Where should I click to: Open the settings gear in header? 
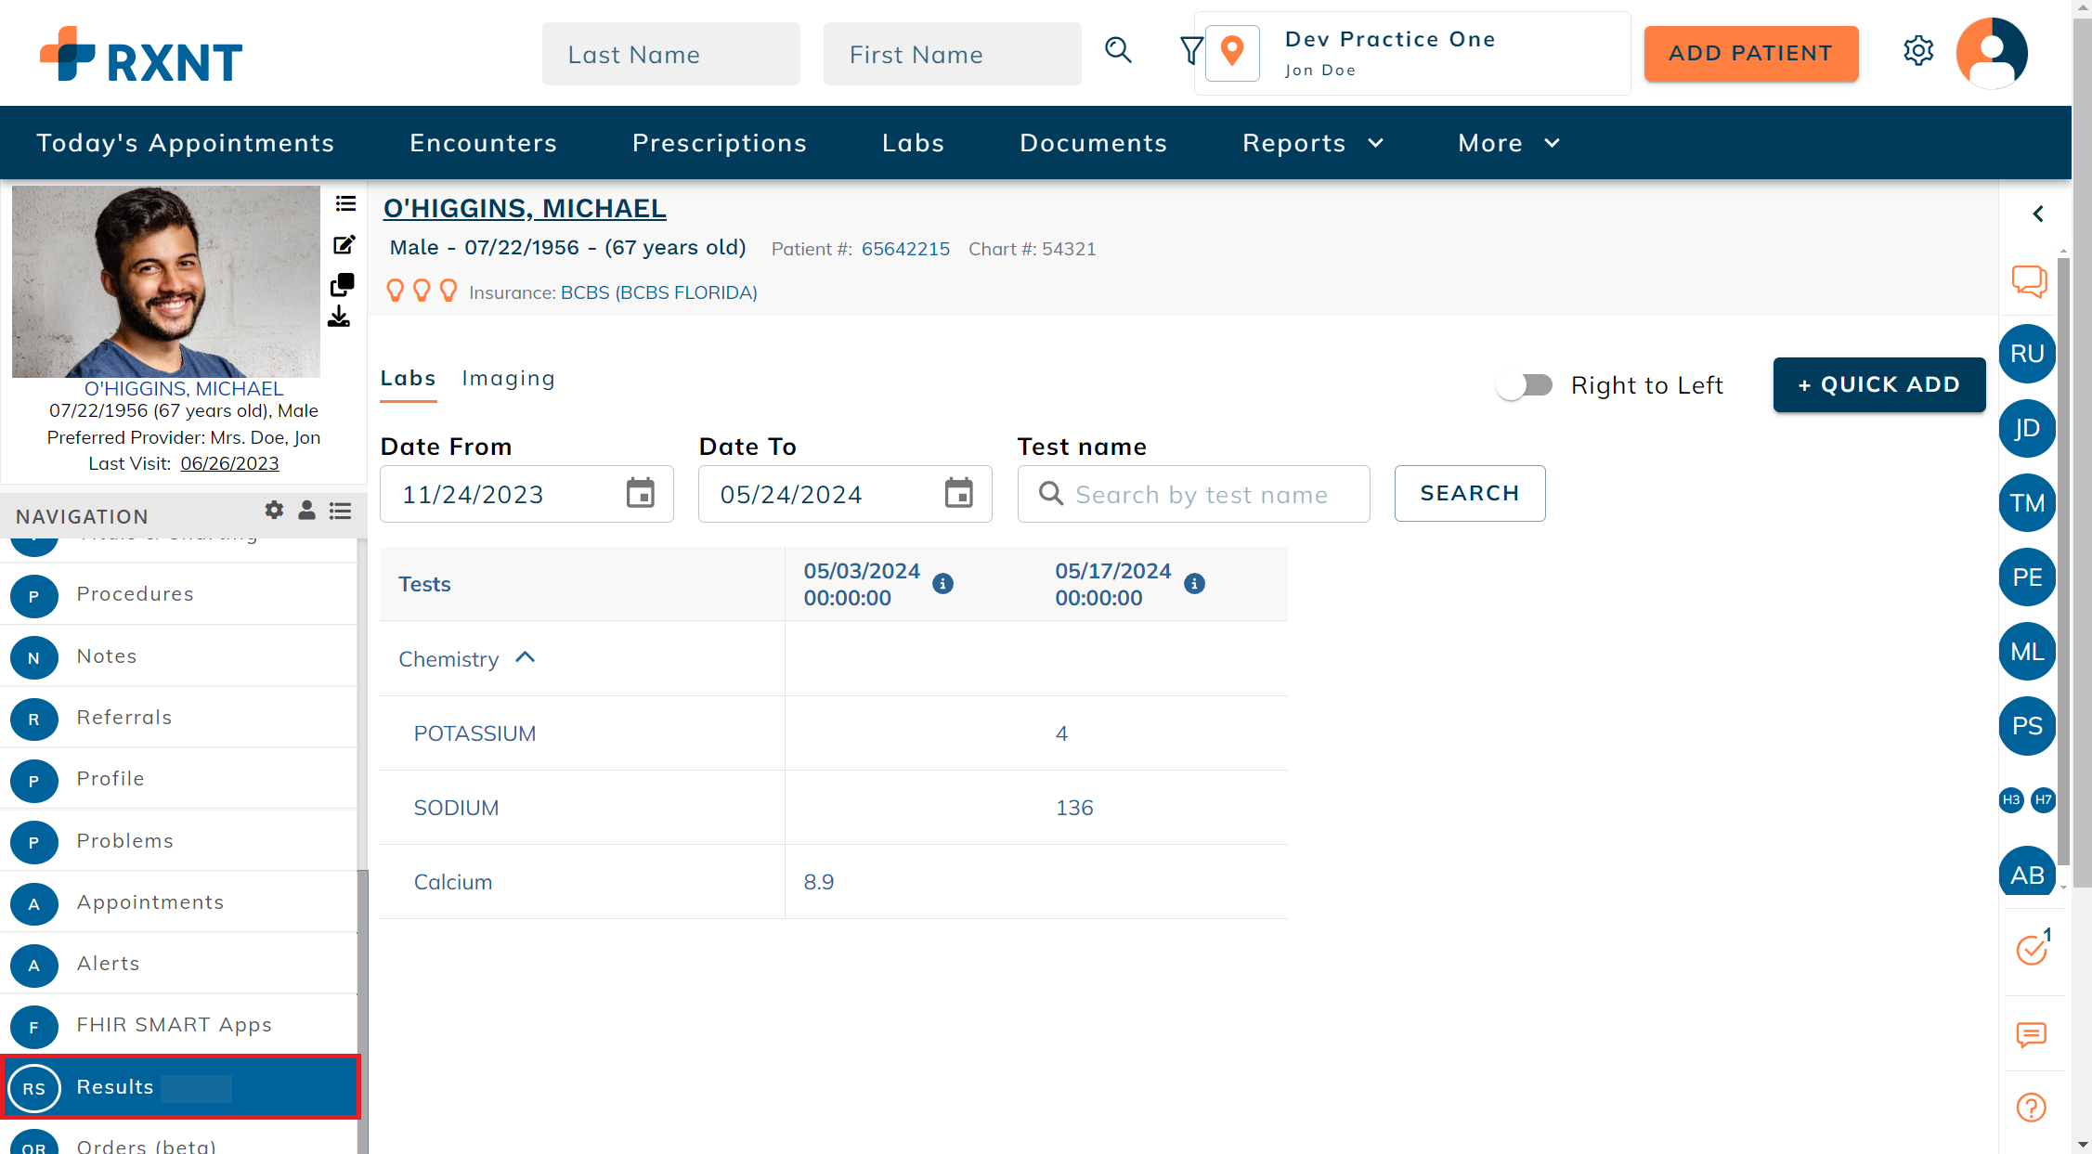(1918, 51)
